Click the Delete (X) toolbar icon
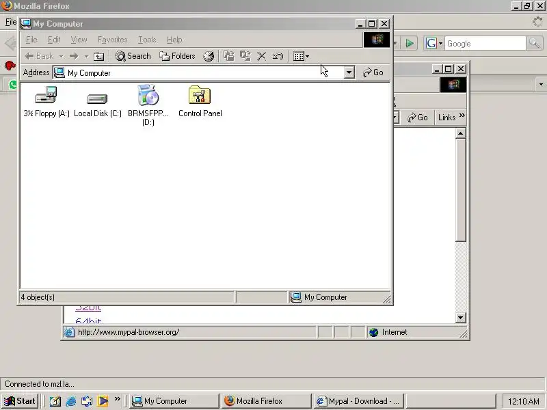Image resolution: width=547 pixels, height=410 pixels. (262, 56)
